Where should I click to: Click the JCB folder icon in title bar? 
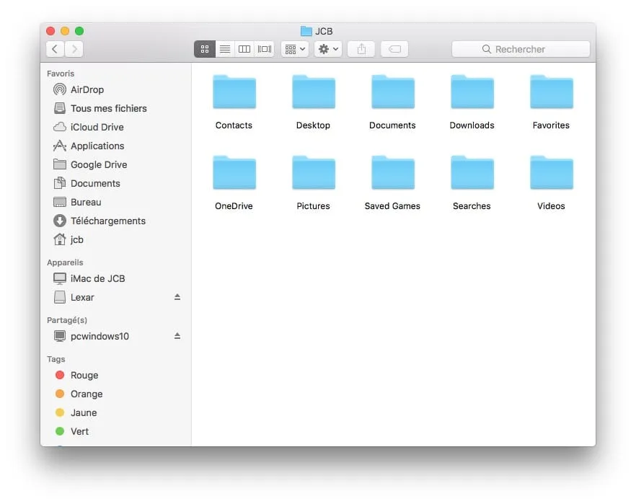pyautogui.click(x=306, y=31)
